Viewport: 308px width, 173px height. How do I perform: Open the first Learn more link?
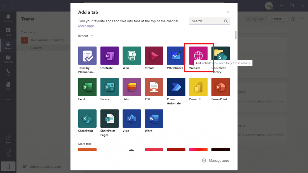pyautogui.click(x=275, y=101)
